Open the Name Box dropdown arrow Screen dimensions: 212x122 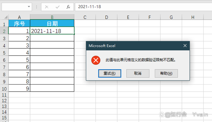point(29,7)
